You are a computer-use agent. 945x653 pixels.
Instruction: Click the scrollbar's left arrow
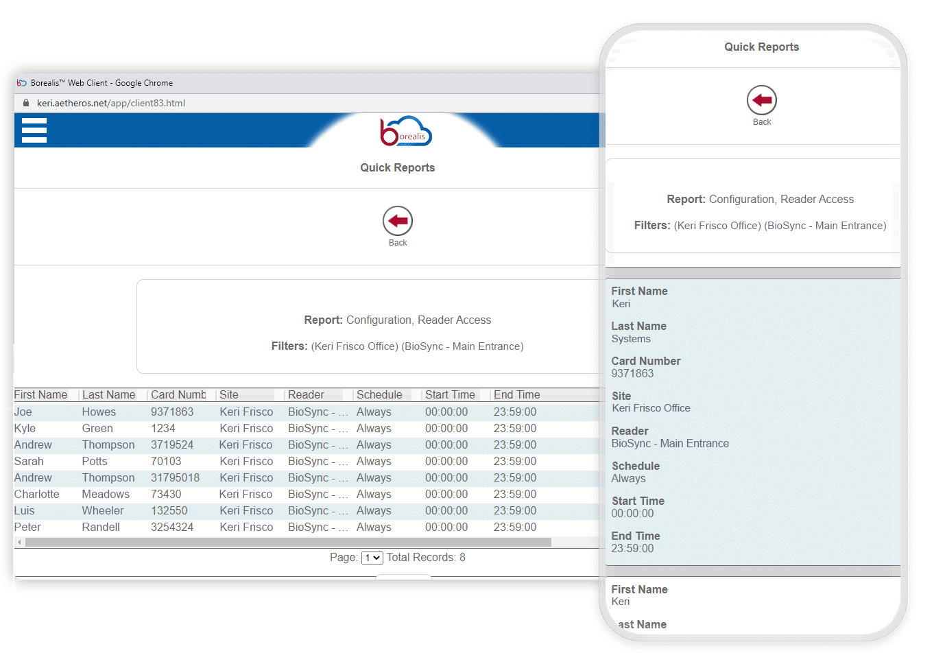(x=19, y=542)
